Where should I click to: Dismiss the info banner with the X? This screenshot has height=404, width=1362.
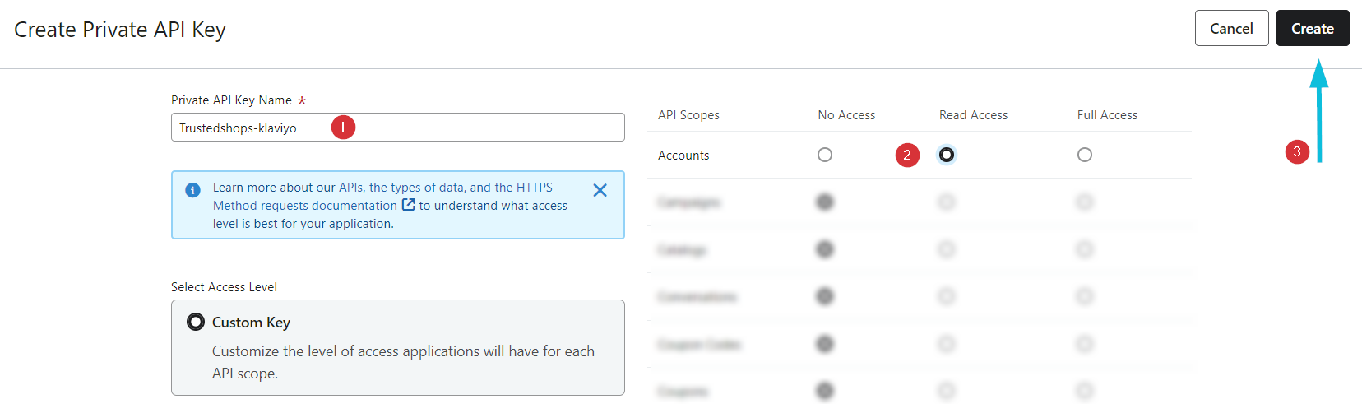(x=600, y=190)
